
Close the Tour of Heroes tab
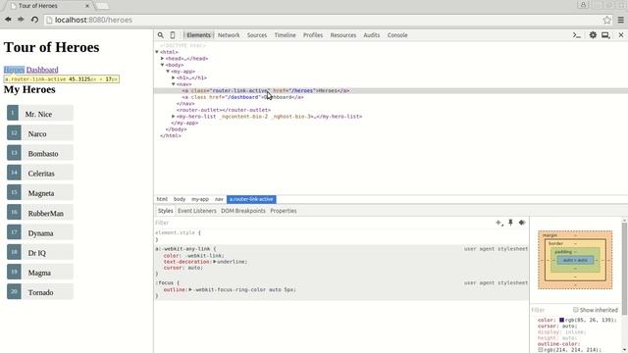tap(87, 6)
